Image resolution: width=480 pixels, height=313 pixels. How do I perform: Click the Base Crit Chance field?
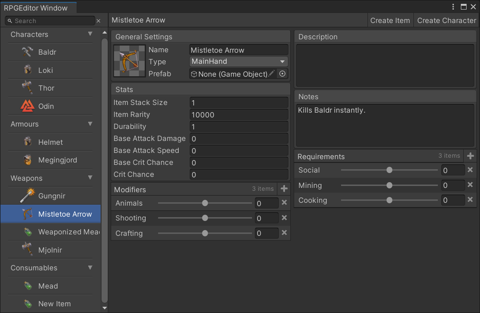(x=239, y=162)
